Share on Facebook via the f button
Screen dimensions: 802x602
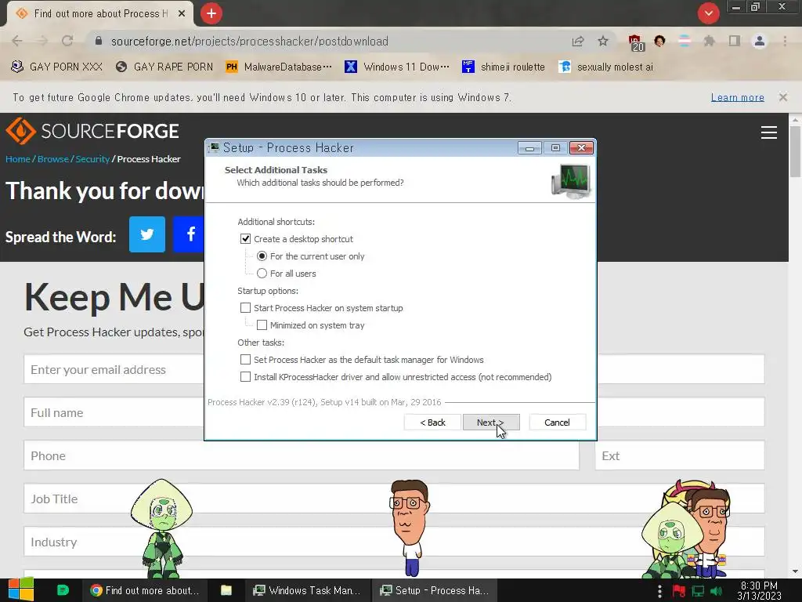[188, 234]
